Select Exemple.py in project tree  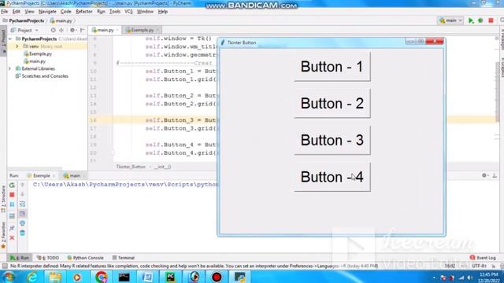tap(38, 54)
